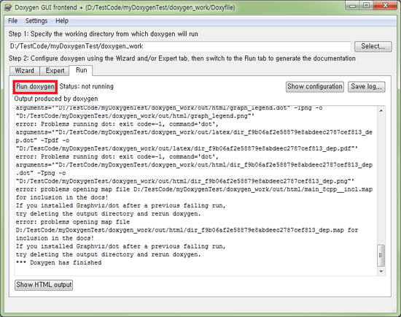Viewport: 401px width, 317px height.
Task: Click Select... to choose working directory
Action: click(373, 47)
